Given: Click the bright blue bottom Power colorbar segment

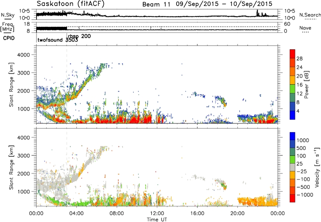Looking at the screenshot, I should pos(293,115).
